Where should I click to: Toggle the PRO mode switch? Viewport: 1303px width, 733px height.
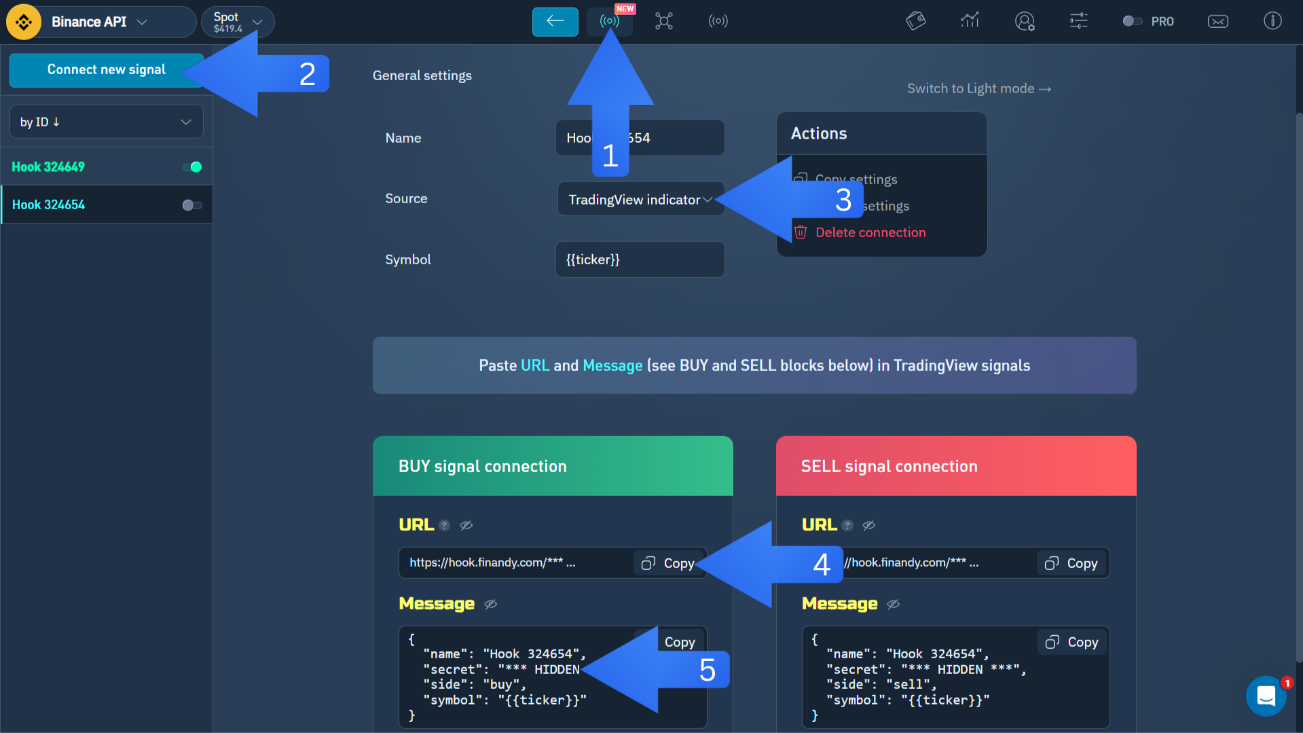point(1132,21)
